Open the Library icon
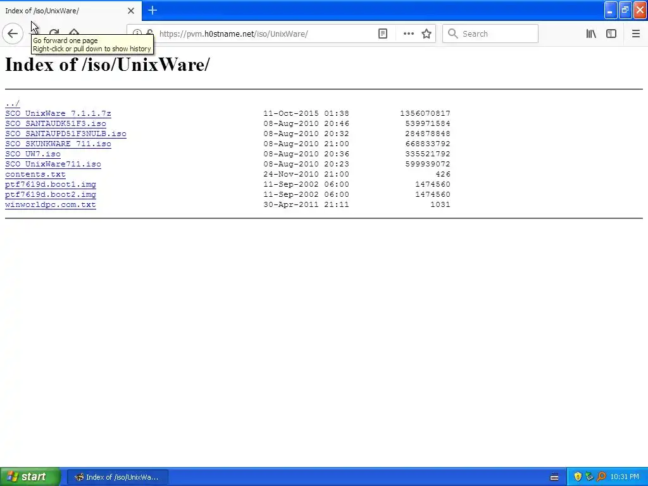This screenshot has width=648, height=486. (591, 34)
